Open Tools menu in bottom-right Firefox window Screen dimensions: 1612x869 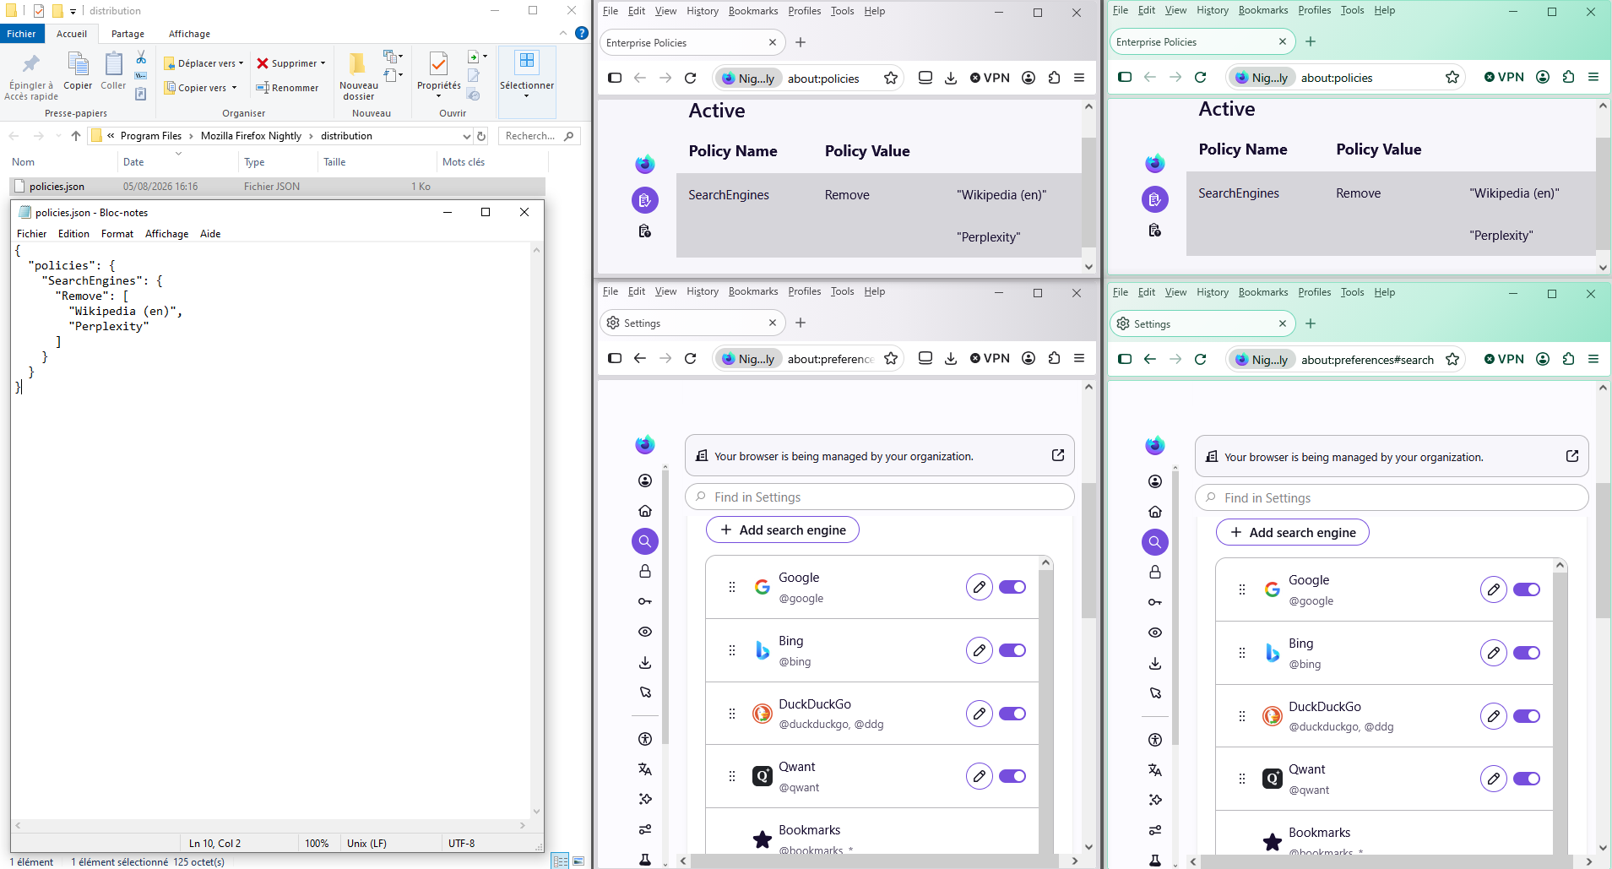point(1352,292)
